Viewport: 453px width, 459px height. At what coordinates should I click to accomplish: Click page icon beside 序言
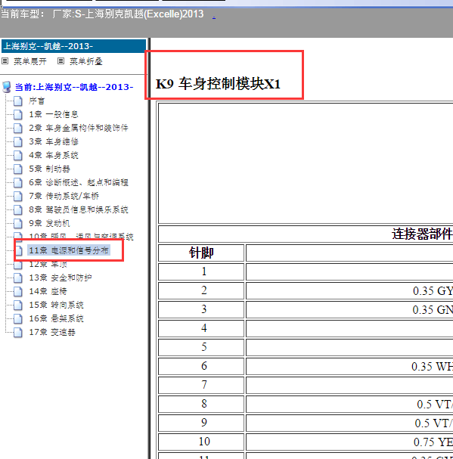click(x=18, y=101)
